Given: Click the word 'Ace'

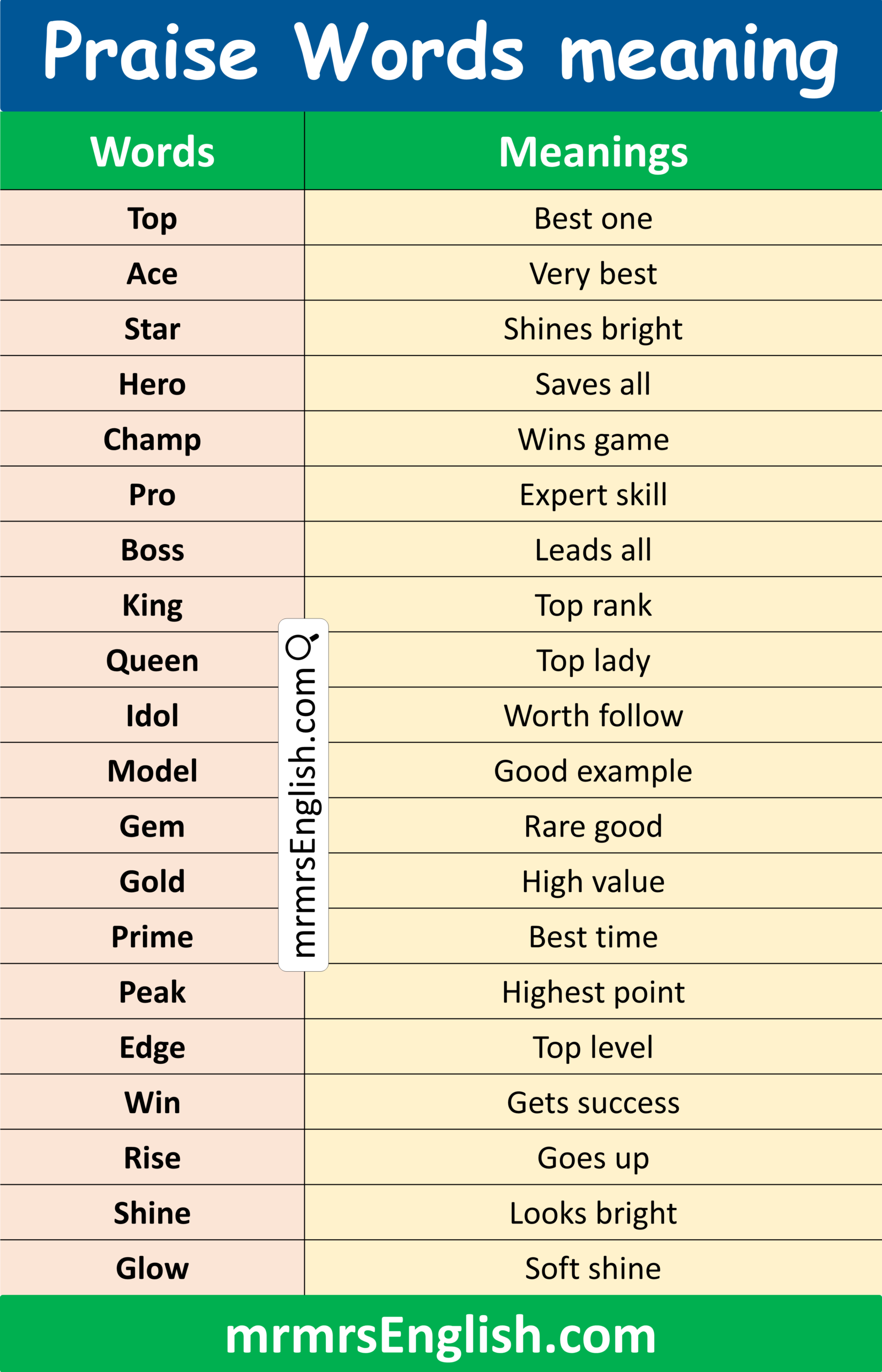Looking at the screenshot, I should pos(152,274).
